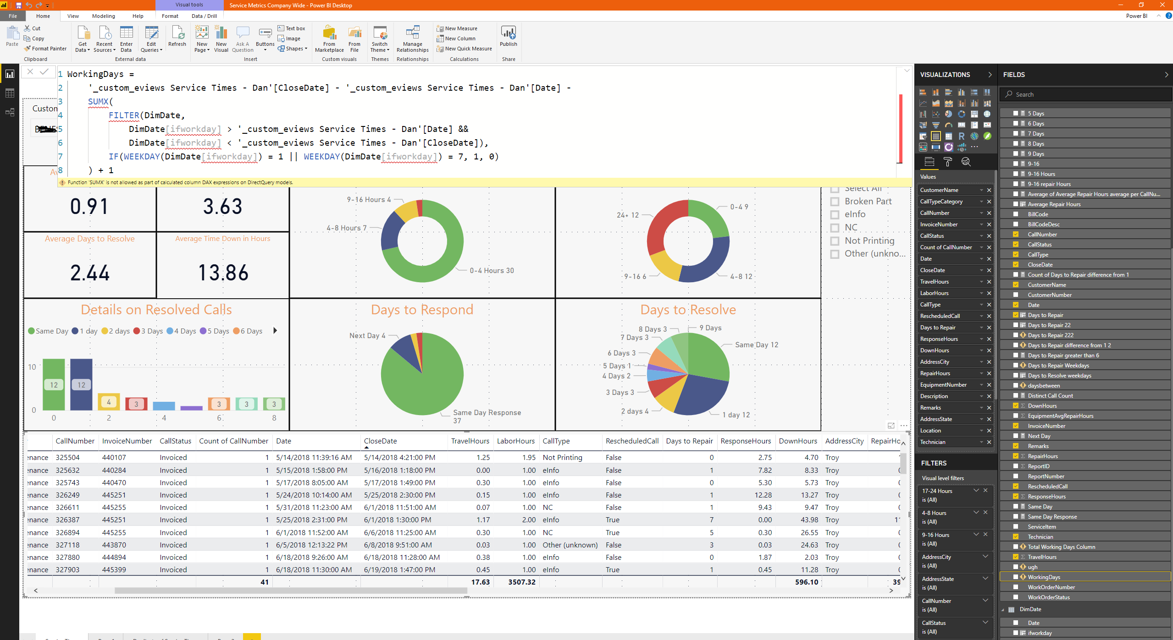Select the card visualization icon

tap(962, 125)
